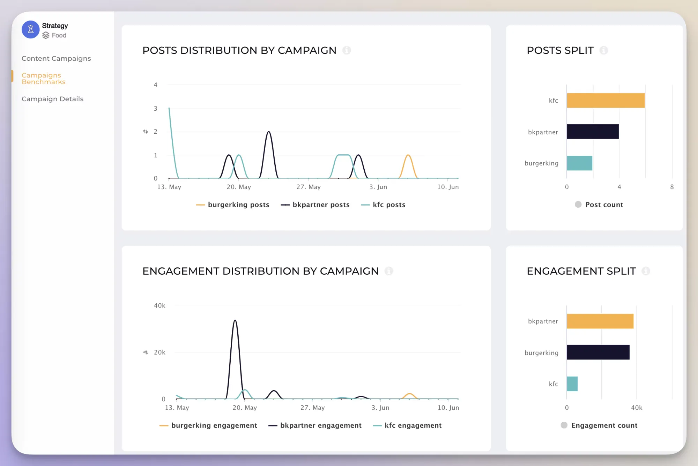Click the Food layers icon
This screenshot has width=698, height=466.
pyautogui.click(x=46, y=35)
